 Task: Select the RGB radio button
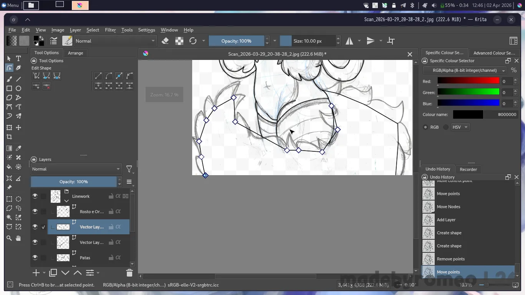tap(425, 127)
